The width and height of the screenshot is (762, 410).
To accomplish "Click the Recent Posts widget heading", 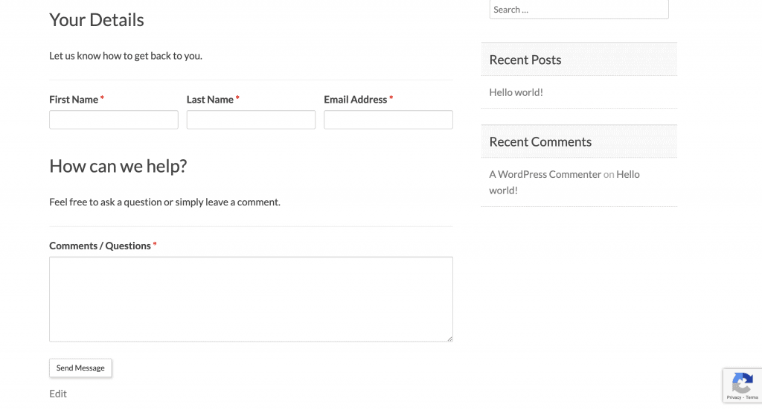I will click(x=525, y=60).
